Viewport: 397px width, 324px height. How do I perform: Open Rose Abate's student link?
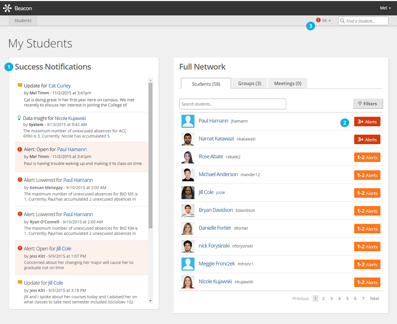[x=211, y=156]
